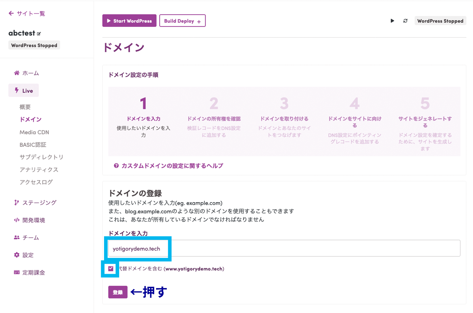Open the ホーム menu item
This screenshot has height=313, width=473.
(x=27, y=73)
